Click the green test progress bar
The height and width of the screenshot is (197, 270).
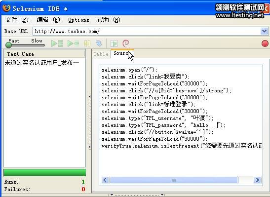click(x=44, y=172)
